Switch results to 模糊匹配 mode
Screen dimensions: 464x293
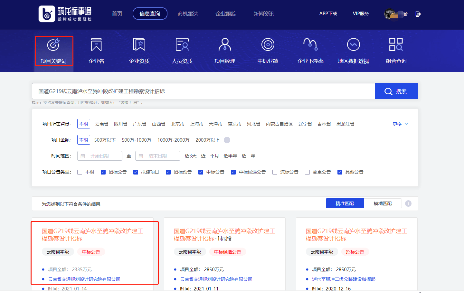(383, 203)
